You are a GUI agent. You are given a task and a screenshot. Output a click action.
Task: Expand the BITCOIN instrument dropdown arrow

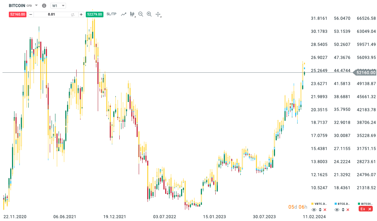click(x=36, y=6)
